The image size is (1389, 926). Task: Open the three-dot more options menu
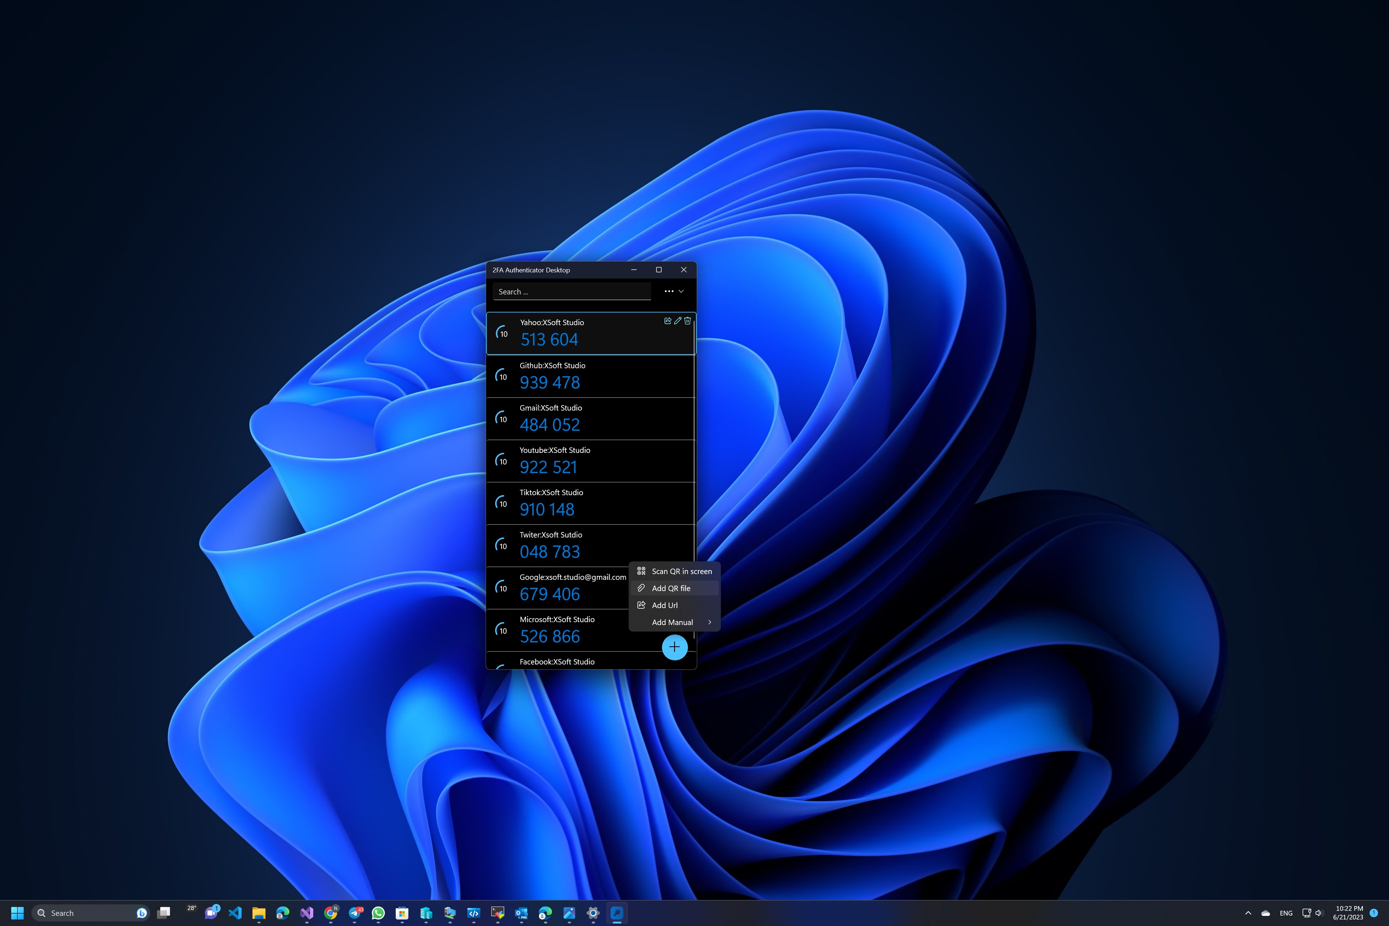pyautogui.click(x=669, y=290)
